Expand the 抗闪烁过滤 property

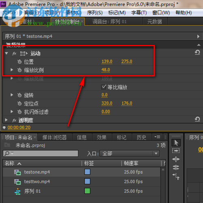(x=12, y=112)
